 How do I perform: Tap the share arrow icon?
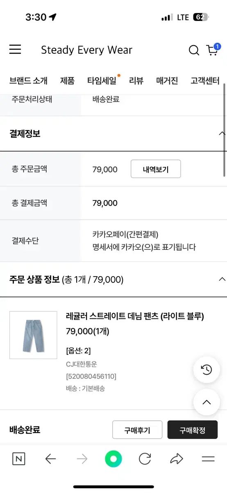point(177,459)
